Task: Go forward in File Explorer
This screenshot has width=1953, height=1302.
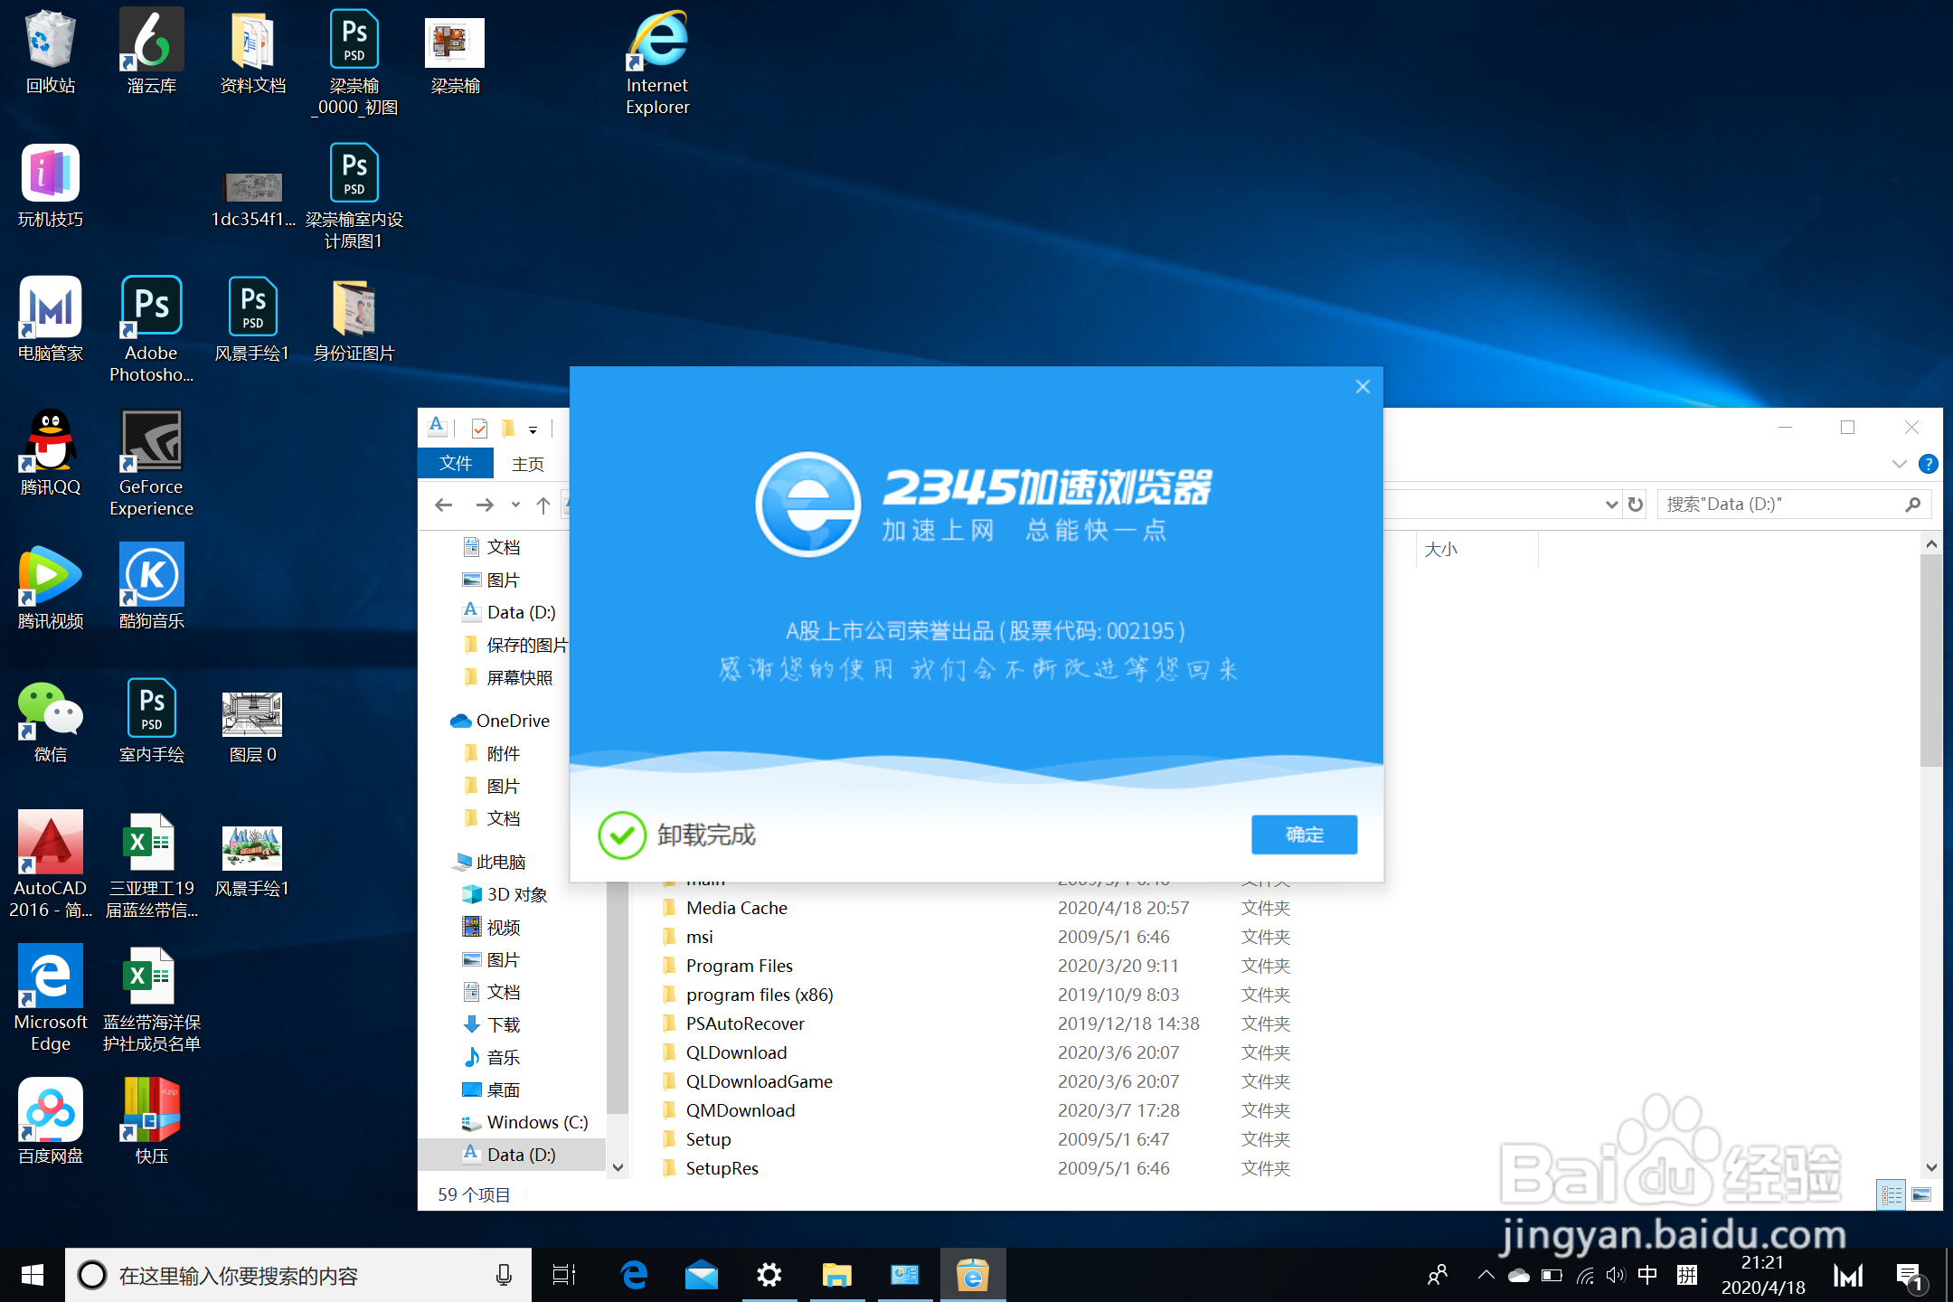Action: 485,505
